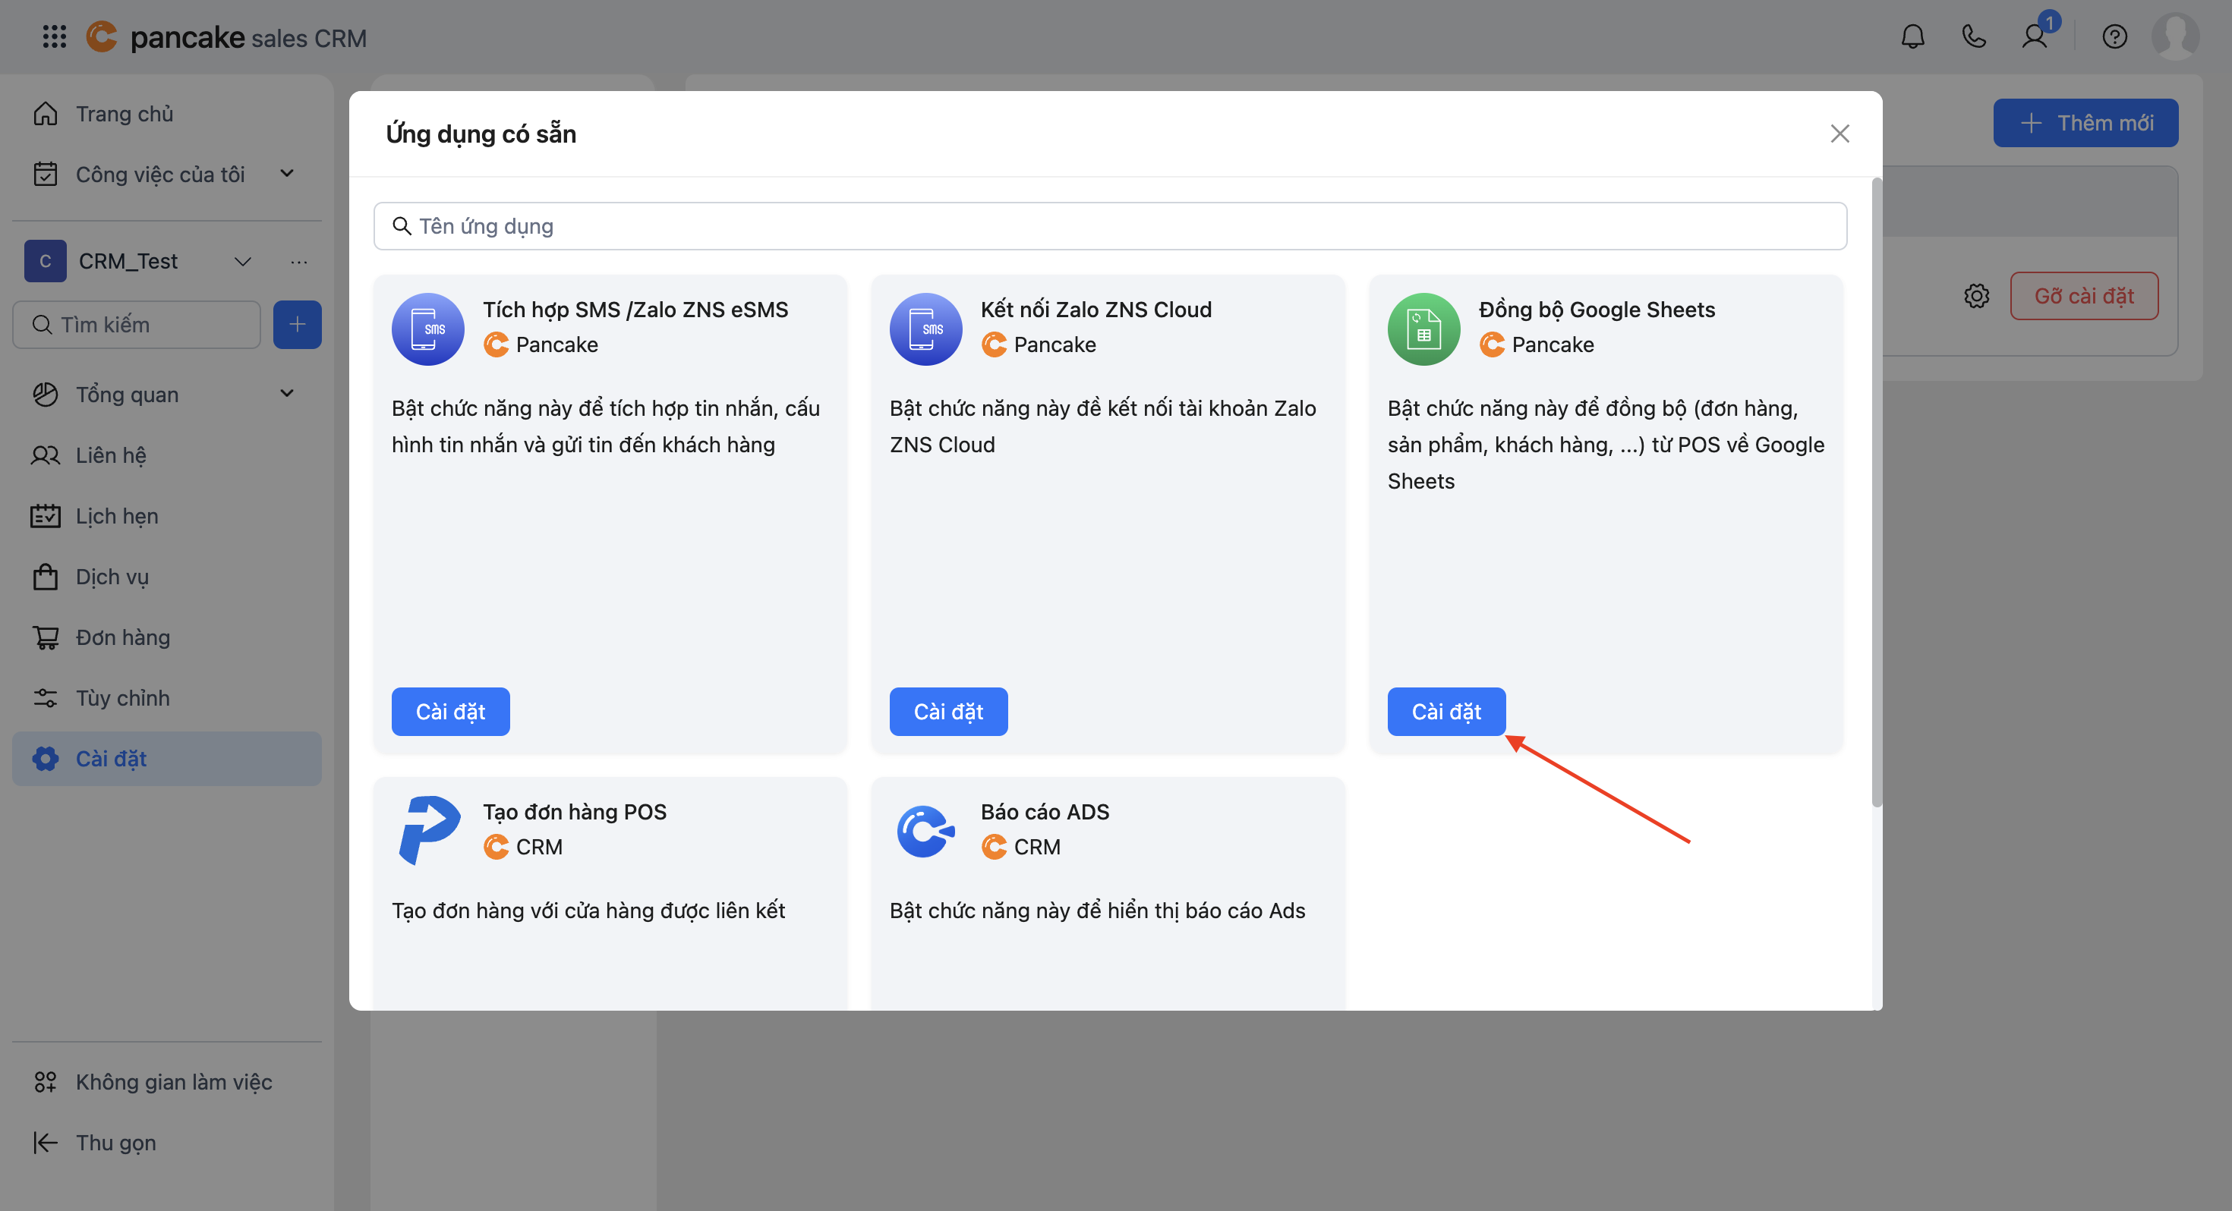The height and width of the screenshot is (1211, 2232).
Task: Go to Liên hệ in sidebar
Action: coord(111,455)
